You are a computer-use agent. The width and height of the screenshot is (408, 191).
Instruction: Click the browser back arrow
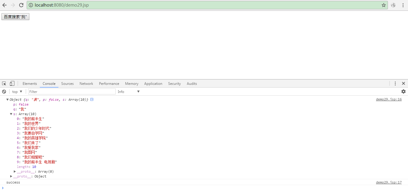tap(4, 5)
